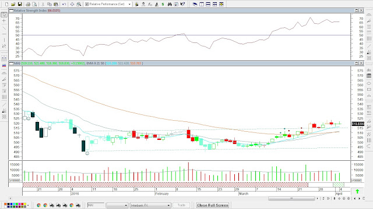Click the context help arrow-question icon
373x209 pixels.
pyautogui.click(x=182, y=4)
